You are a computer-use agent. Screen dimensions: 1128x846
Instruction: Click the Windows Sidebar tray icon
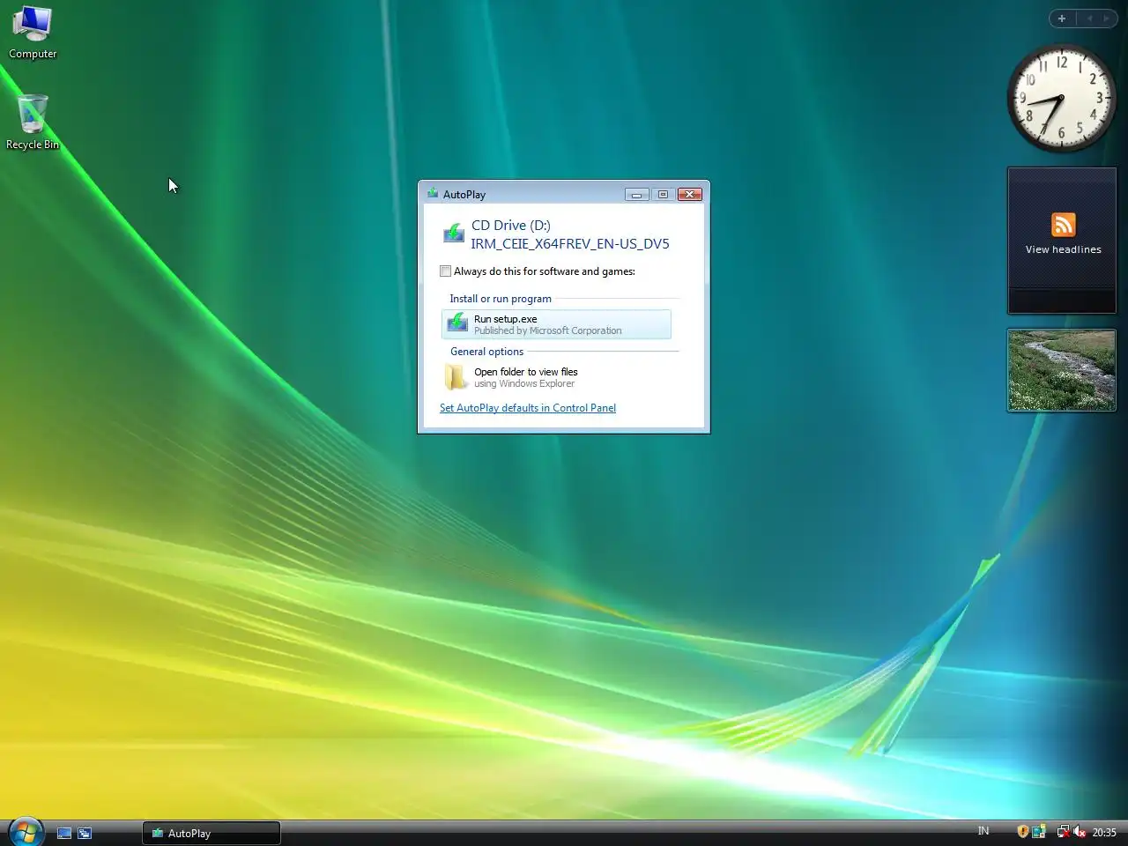click(x=1039, y=831)
